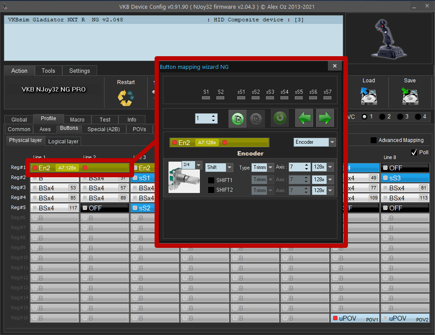
Task: Click the green copy mapping icon in wizard
Action: [x=237, y=118]
